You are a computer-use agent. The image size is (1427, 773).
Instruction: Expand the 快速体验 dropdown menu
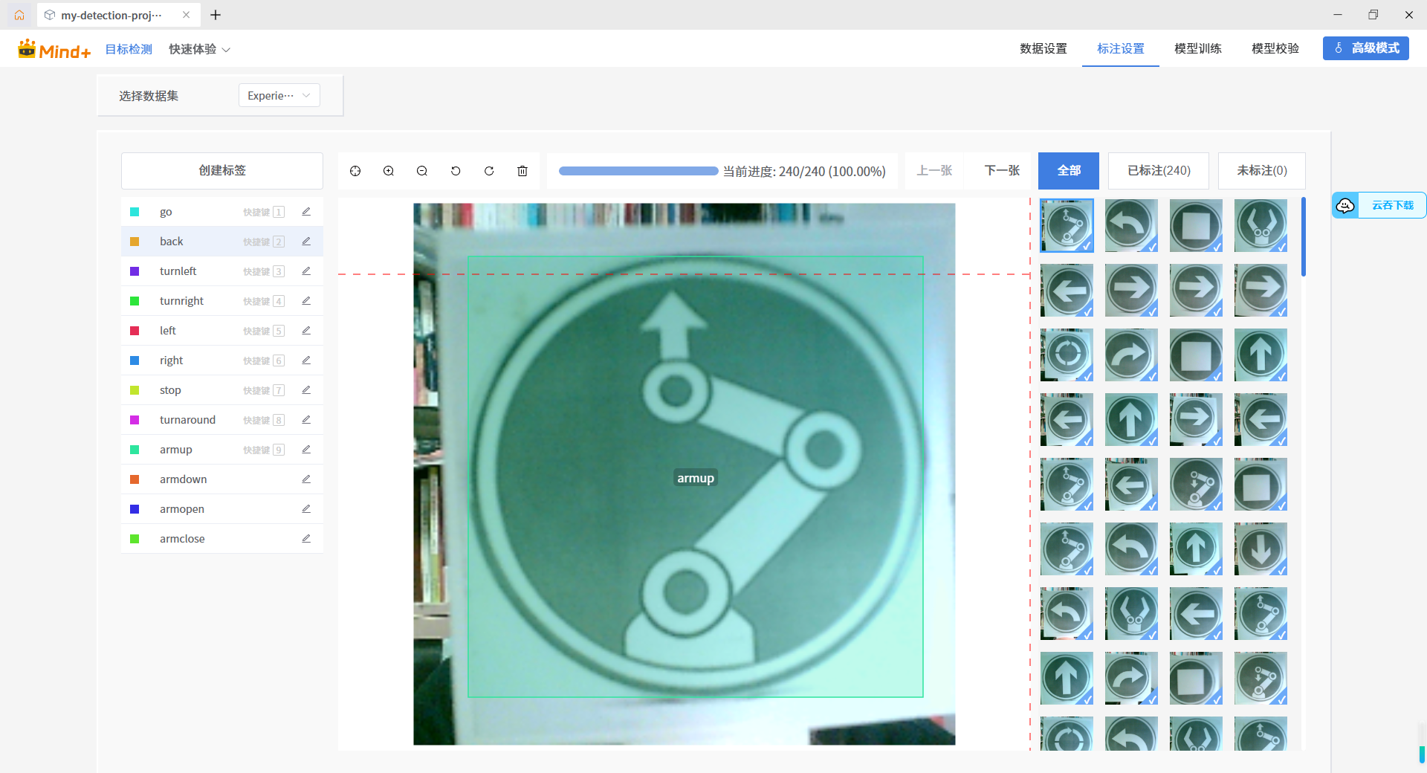[x=199, y=49]
